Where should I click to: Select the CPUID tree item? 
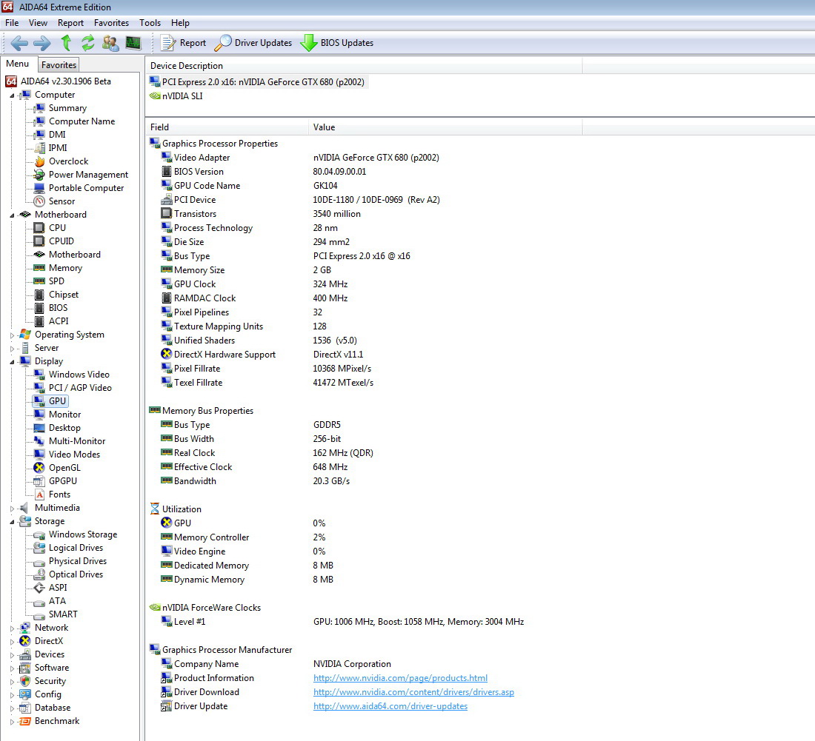point(61,241)
